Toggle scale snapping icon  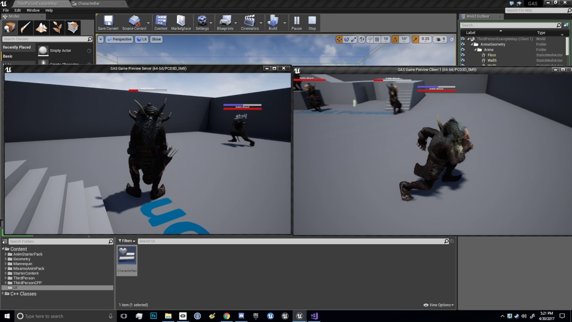(416, 39)
